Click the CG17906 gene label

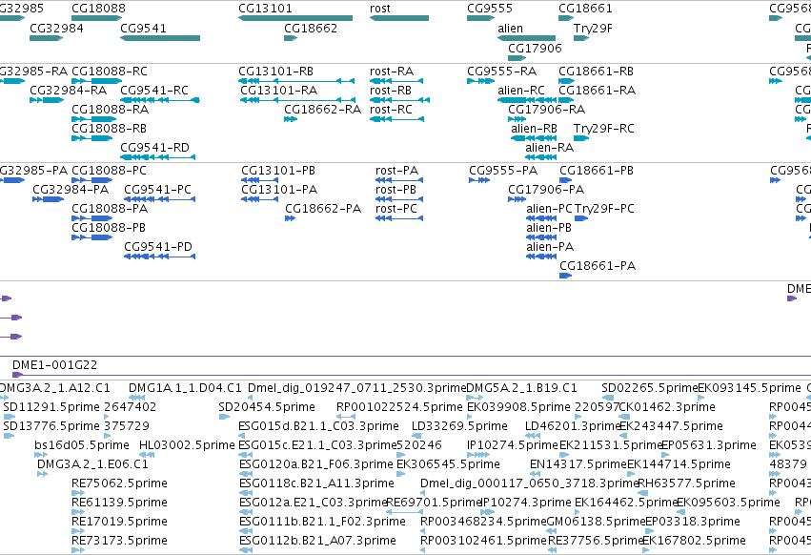pos(535,48)
